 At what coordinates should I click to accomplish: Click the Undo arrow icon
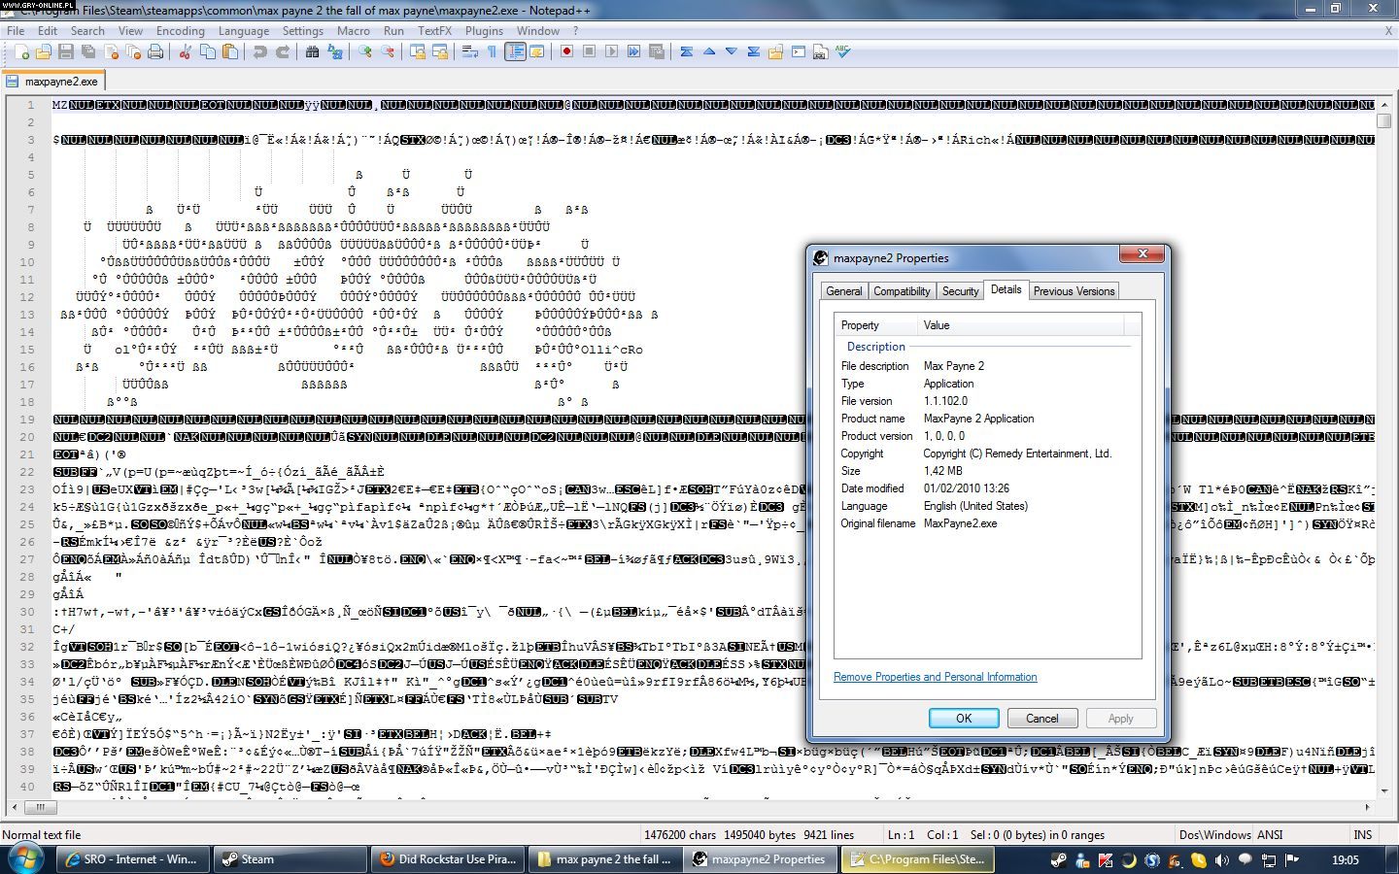click(259, 52)
